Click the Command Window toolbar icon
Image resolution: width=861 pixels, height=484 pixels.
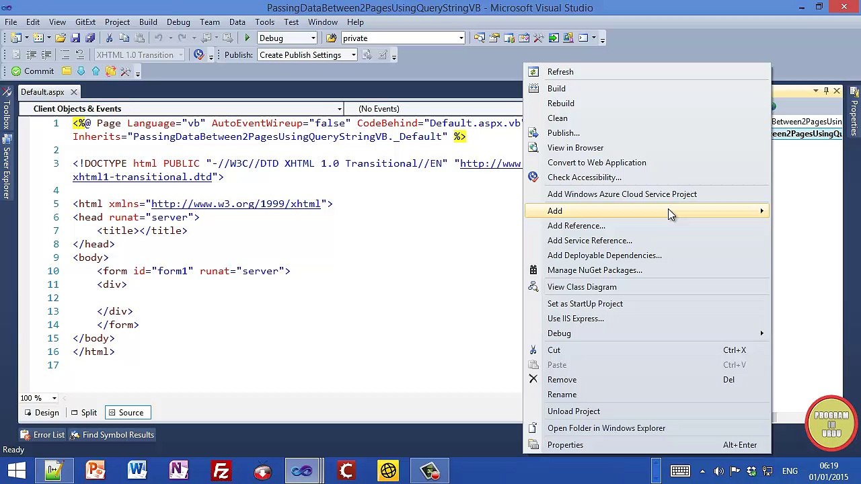pos(583,38)
